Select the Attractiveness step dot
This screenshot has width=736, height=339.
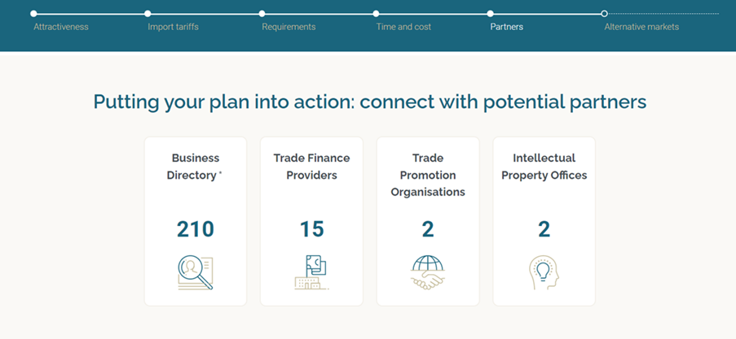[x=33, y=14]
